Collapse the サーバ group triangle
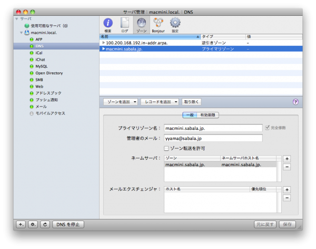This screenshot has height=249, width=316. [x=17, y=19]
